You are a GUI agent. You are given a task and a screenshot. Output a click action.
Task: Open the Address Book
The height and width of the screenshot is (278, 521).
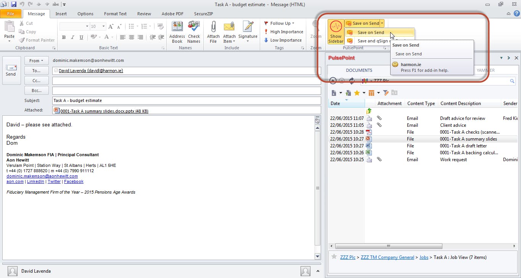click(x=177, y=32)
